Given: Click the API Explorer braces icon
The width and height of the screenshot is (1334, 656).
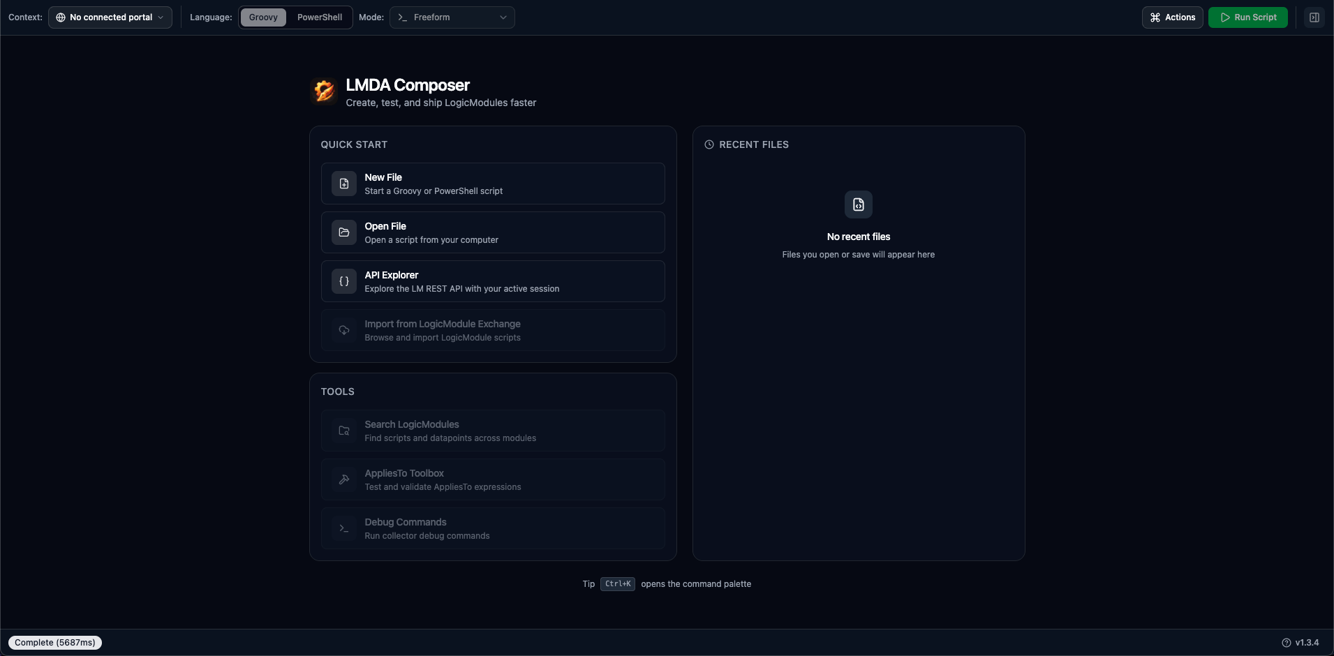Looking at the screenshot, I should click(x=343, y=281).
